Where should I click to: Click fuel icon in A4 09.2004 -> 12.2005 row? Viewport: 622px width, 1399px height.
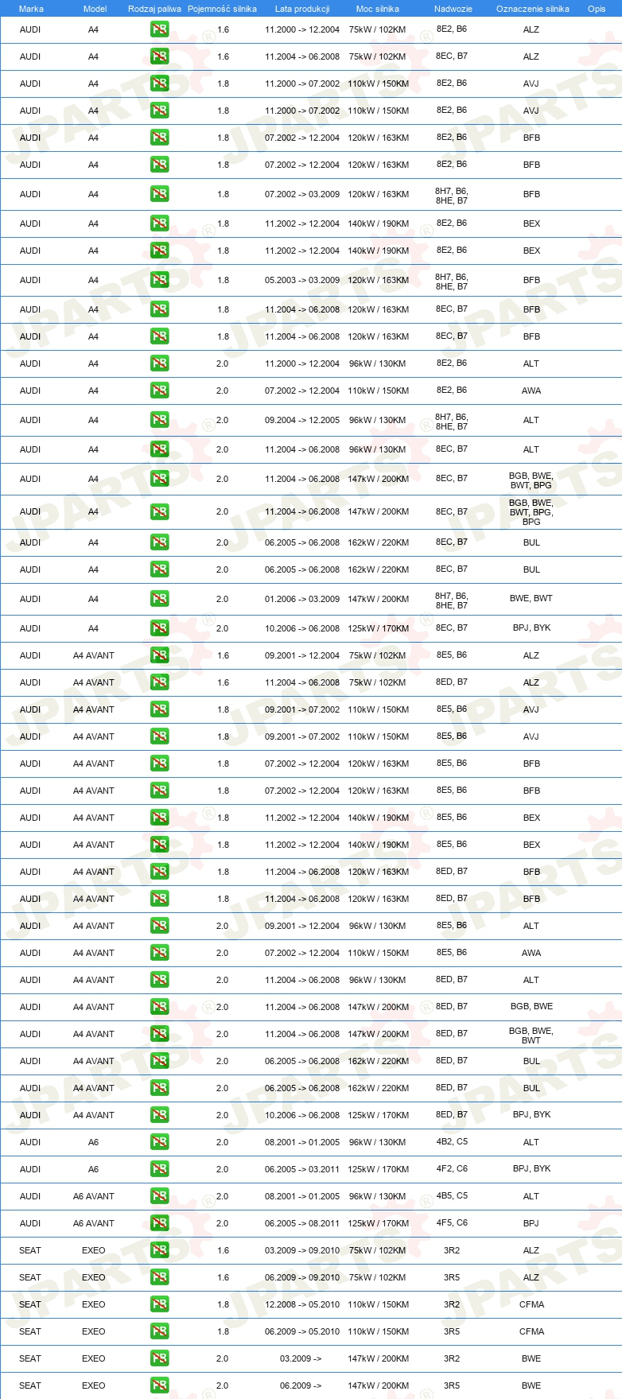pos(159,420)
